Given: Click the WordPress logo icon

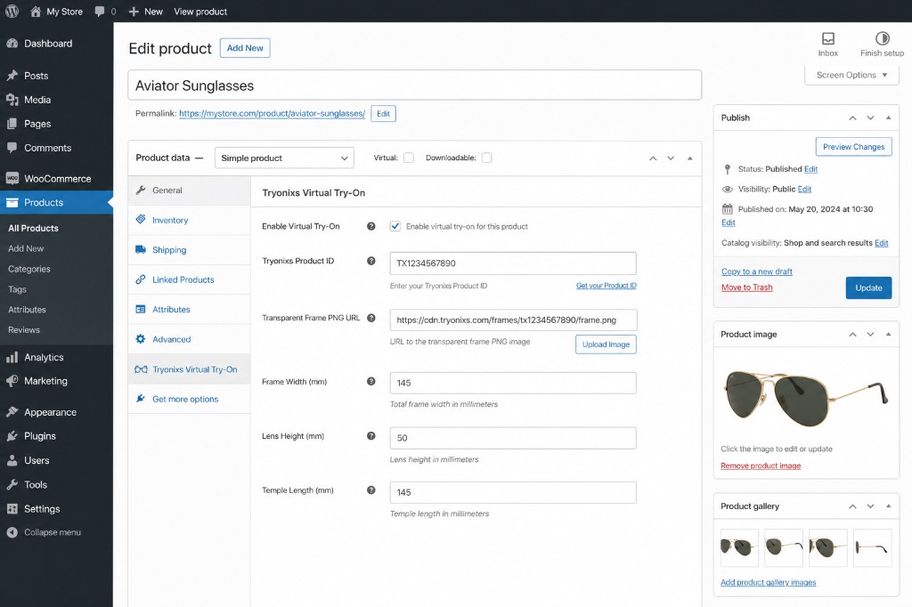Looking at the screenshot, I should click(x=12, y=11).
